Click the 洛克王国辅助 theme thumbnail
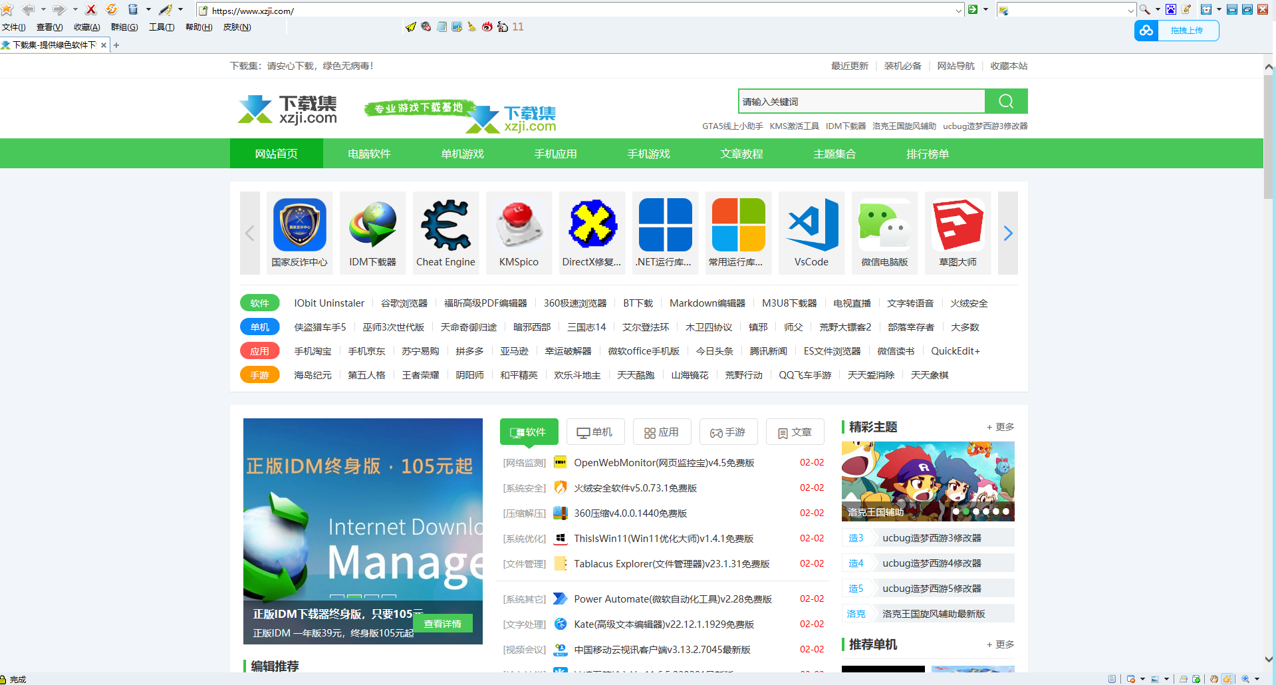The width and height of the screenshot is (1276, 685). tap(928, 481)
